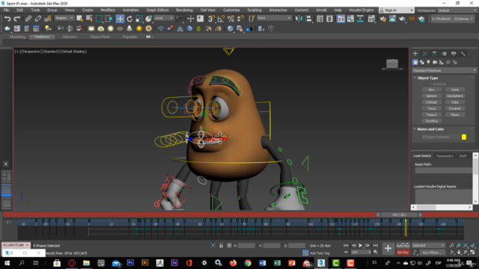
Task: Select the Lights category icon
Action: coord(428,62)
